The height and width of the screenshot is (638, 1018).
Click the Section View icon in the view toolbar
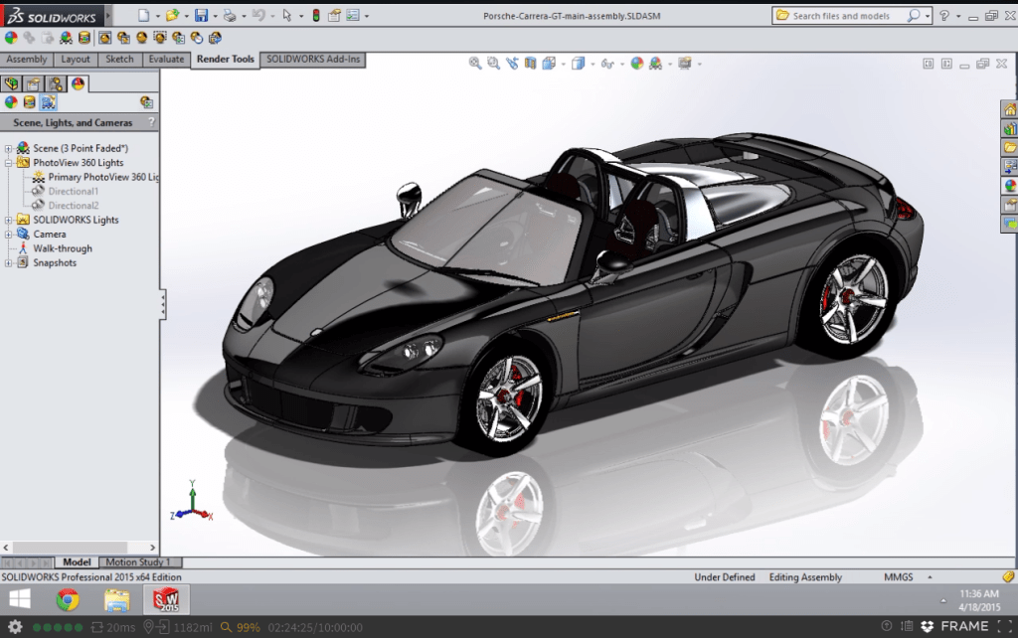(530, 64)
